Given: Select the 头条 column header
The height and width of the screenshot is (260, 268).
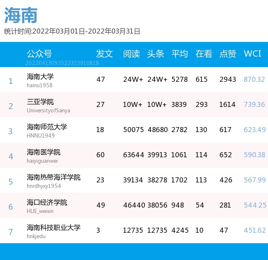Looking at the screenshot, I should [155, 54].
